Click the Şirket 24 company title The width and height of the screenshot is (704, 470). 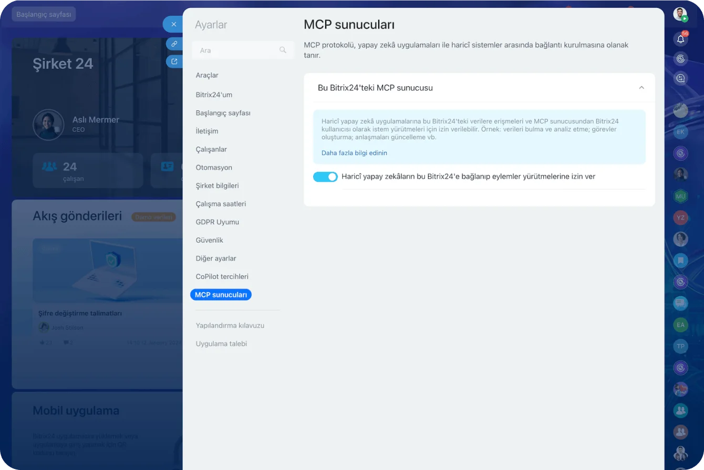click(63, 64)
